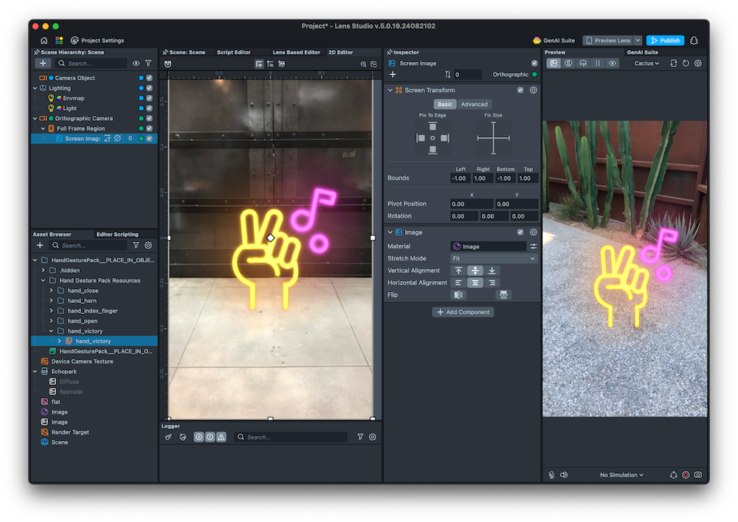Align image horizontally to right
Image resolution: width=738 pixels, height=522 pixels.
point(492,282)
